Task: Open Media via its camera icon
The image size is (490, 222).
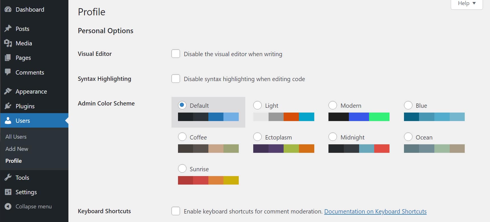Action: pyautogui.click(x=8, y=43)
